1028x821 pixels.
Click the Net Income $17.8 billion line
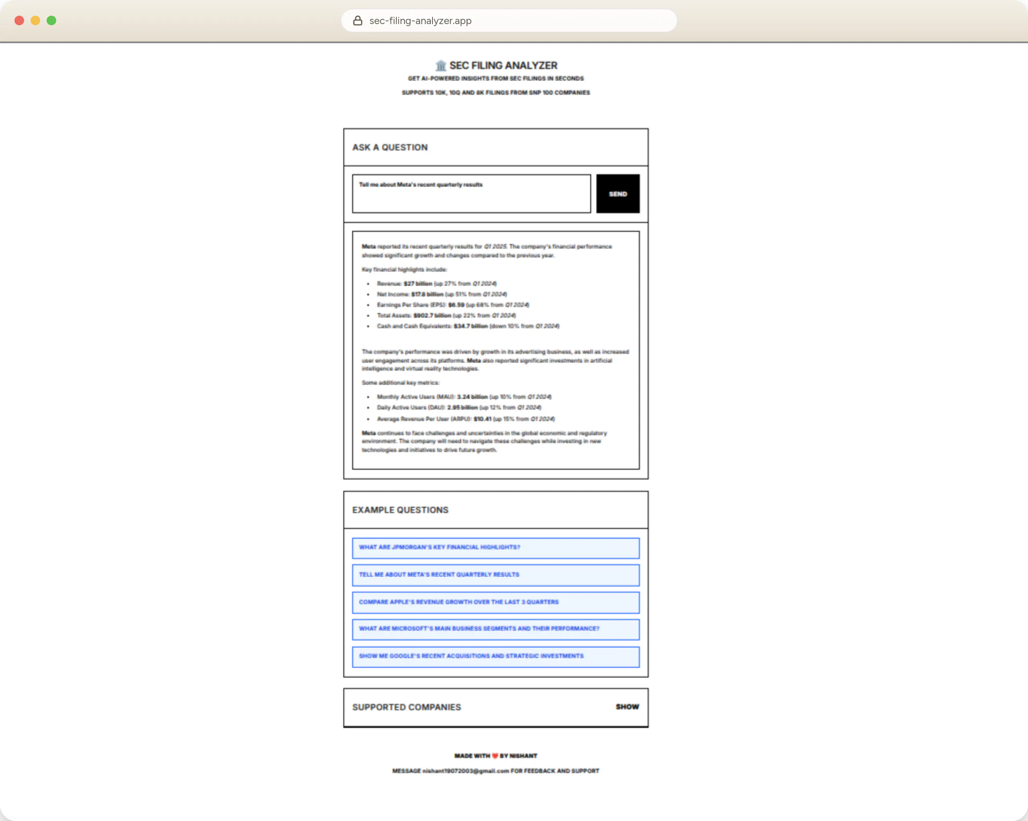coord(442,294)
